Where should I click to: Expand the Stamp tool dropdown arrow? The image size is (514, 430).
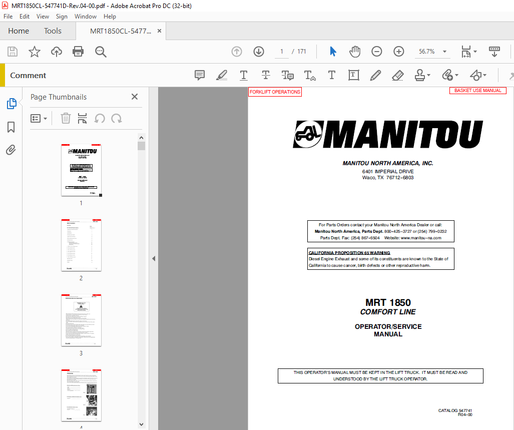[428, 76]
